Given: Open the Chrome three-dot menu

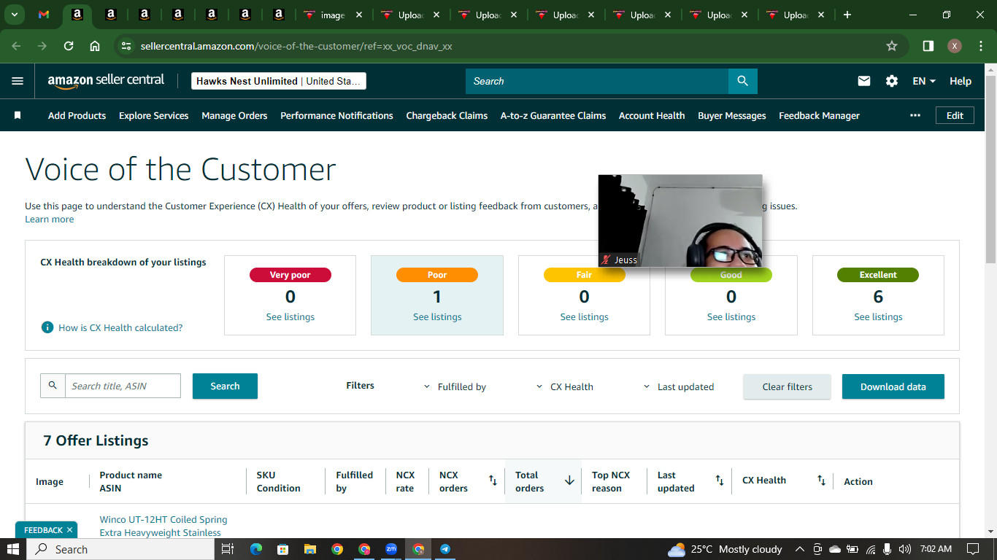Looking at the screenshot, I should 981,46.
